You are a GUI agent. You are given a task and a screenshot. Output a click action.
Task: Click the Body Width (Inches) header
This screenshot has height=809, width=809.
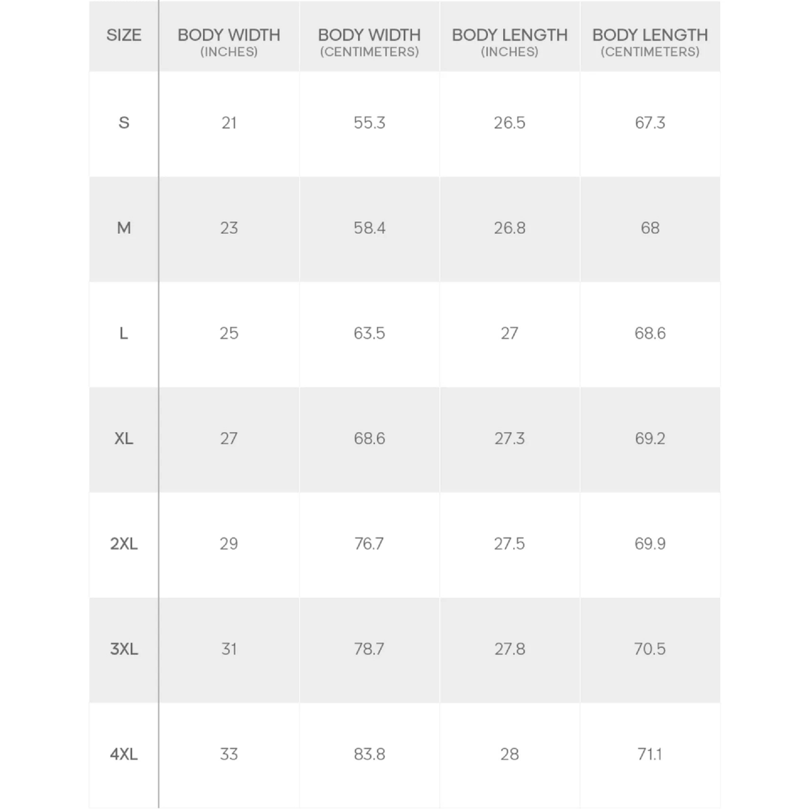pyautogui.click(x=229, y=42)
